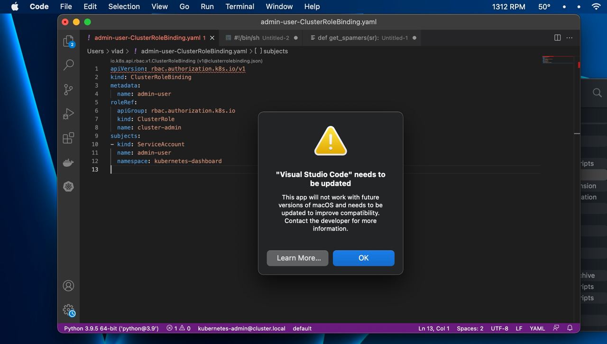Screen dimensions: 607x344
Task: Click the 'name: cluster-admin' line
Action: tap(149, 127)
